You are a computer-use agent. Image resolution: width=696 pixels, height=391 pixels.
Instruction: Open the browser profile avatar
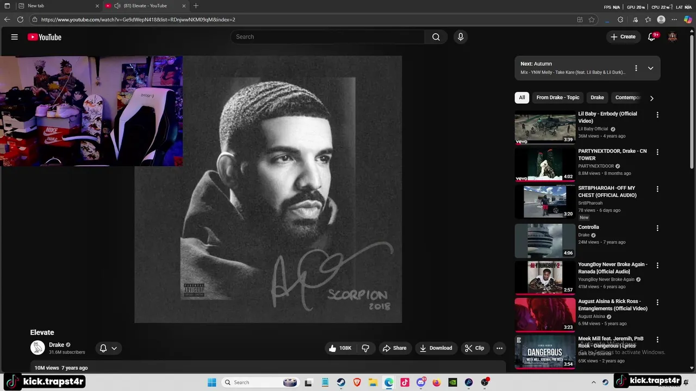(x=661, y=20)
